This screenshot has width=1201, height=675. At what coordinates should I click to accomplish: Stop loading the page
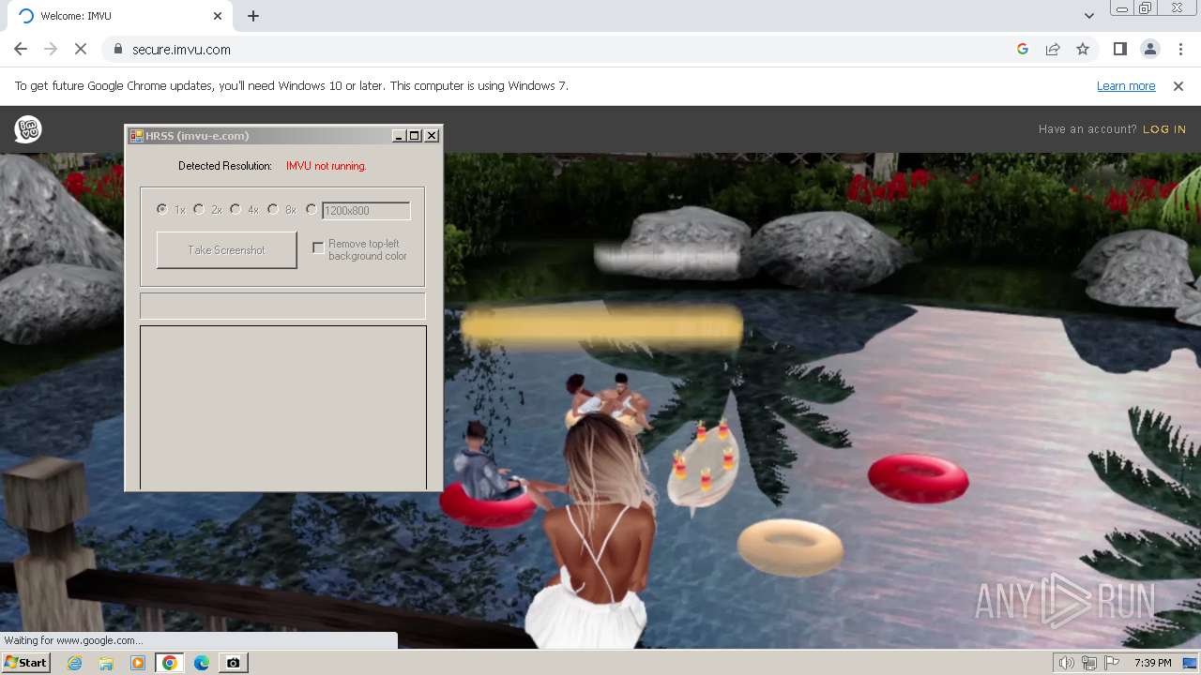point(81,49)
